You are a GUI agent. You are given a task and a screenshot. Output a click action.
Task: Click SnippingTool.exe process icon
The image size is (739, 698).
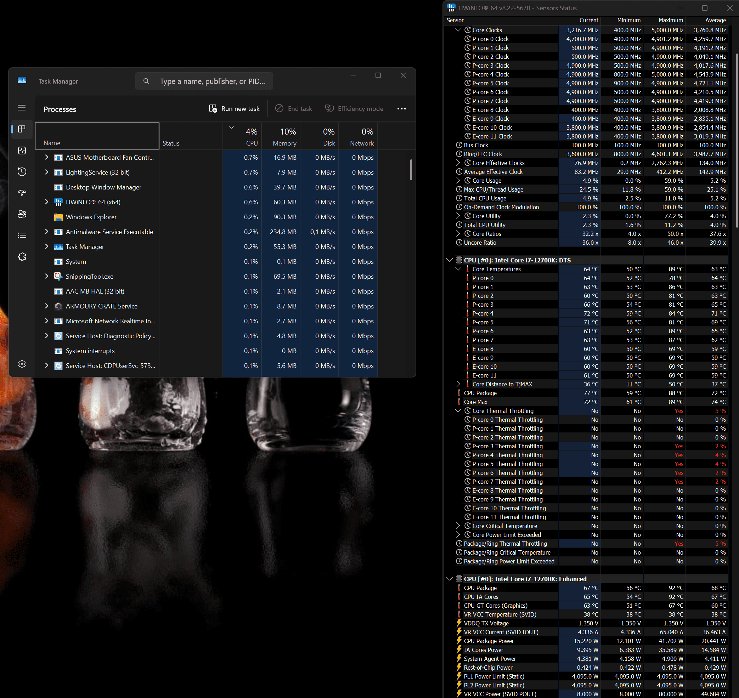tap(58, 277)
